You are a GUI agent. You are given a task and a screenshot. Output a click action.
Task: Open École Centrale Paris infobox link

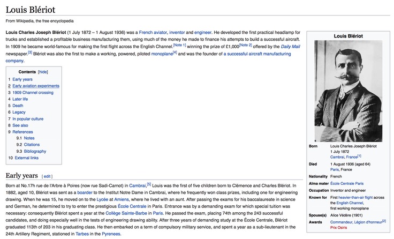pos(347,184)
